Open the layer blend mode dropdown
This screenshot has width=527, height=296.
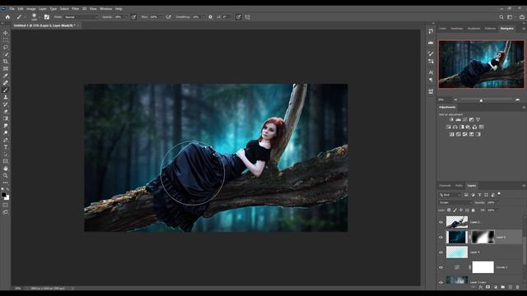tap(455, 202)
